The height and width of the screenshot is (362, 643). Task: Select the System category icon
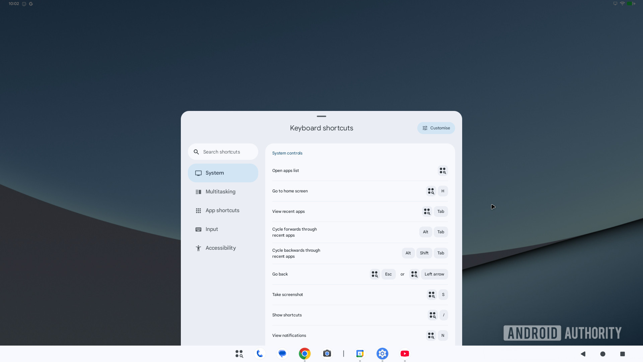point(198,173)
